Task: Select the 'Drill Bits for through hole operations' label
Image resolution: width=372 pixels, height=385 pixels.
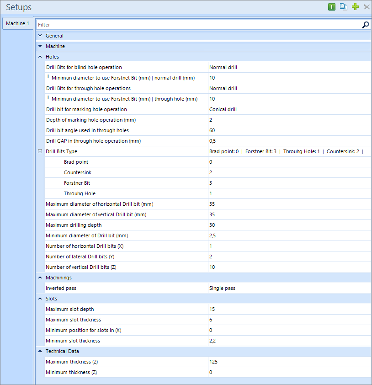Action: (x=88, y=88)
